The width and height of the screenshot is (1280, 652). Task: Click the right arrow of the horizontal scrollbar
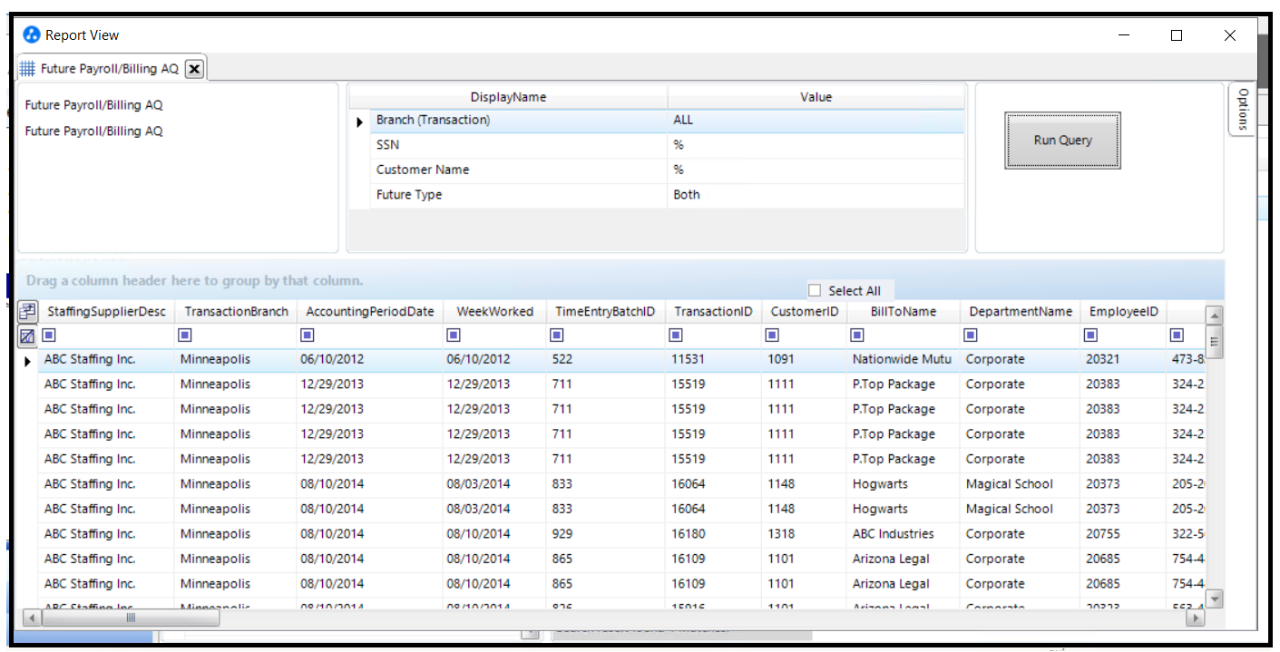click(1195, 618)
